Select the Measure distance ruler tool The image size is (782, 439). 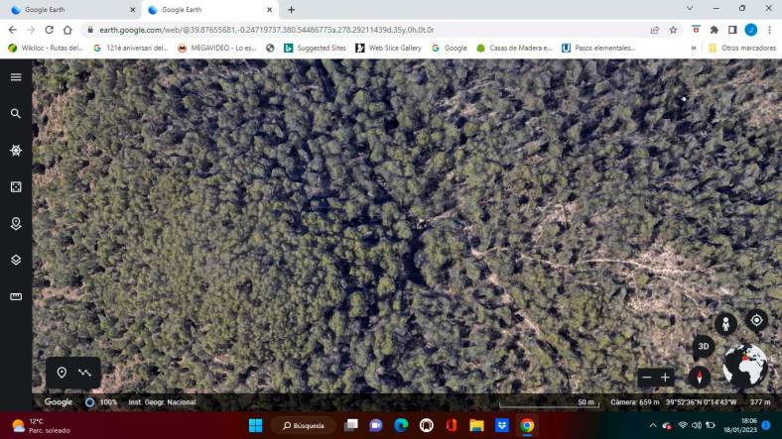pyautogui.click(x=16, y=296)
